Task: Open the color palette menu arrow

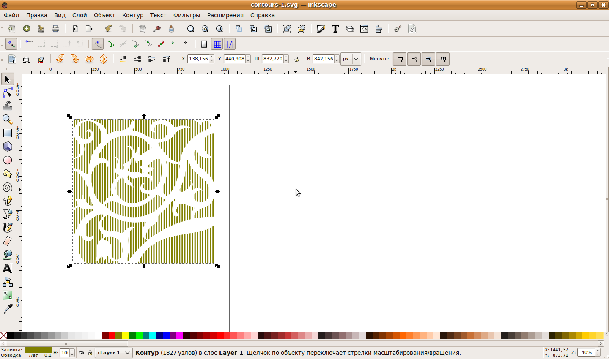Action: pyautogui.click(x=606, y=335)
